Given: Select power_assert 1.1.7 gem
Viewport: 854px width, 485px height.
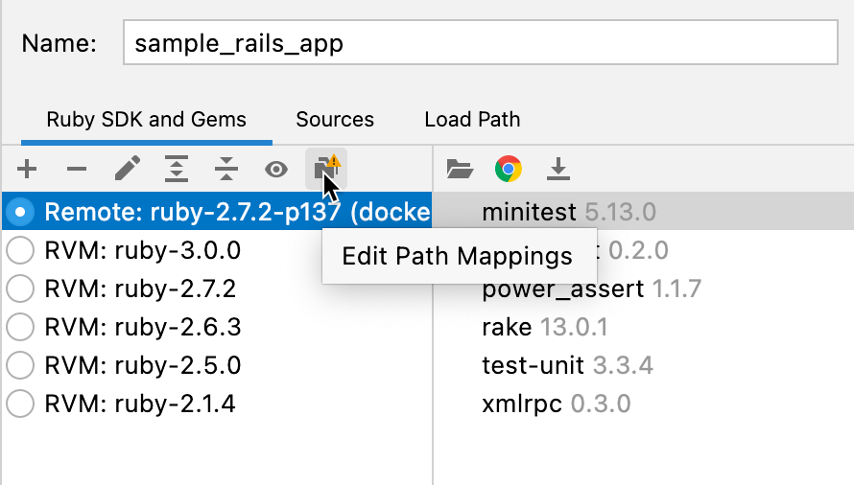Looking at the screenshot, I should click(591, 289).
